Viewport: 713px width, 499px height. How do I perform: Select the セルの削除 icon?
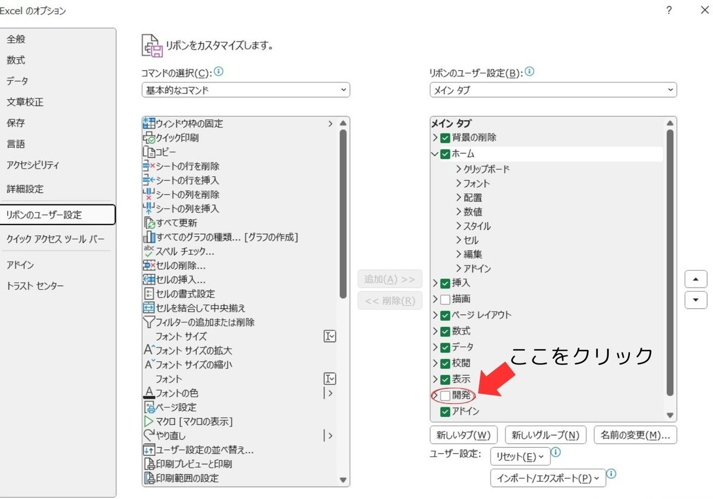coord(149,266)
